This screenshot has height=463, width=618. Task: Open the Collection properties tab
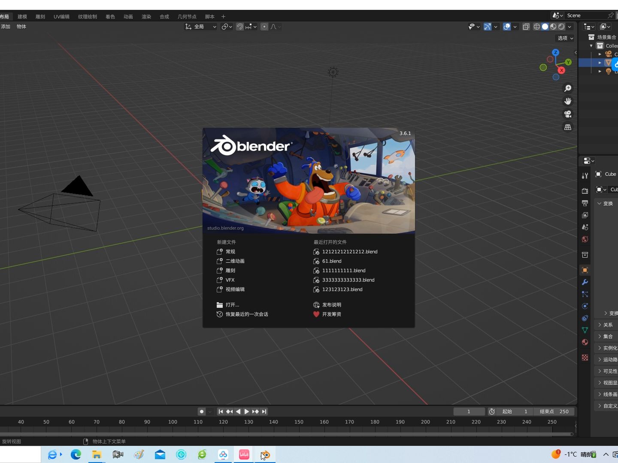[585, 255]
